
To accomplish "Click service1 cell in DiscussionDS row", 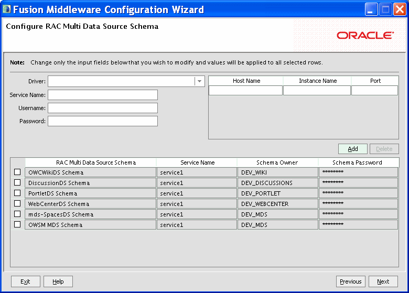I will [x=197, y=183].
